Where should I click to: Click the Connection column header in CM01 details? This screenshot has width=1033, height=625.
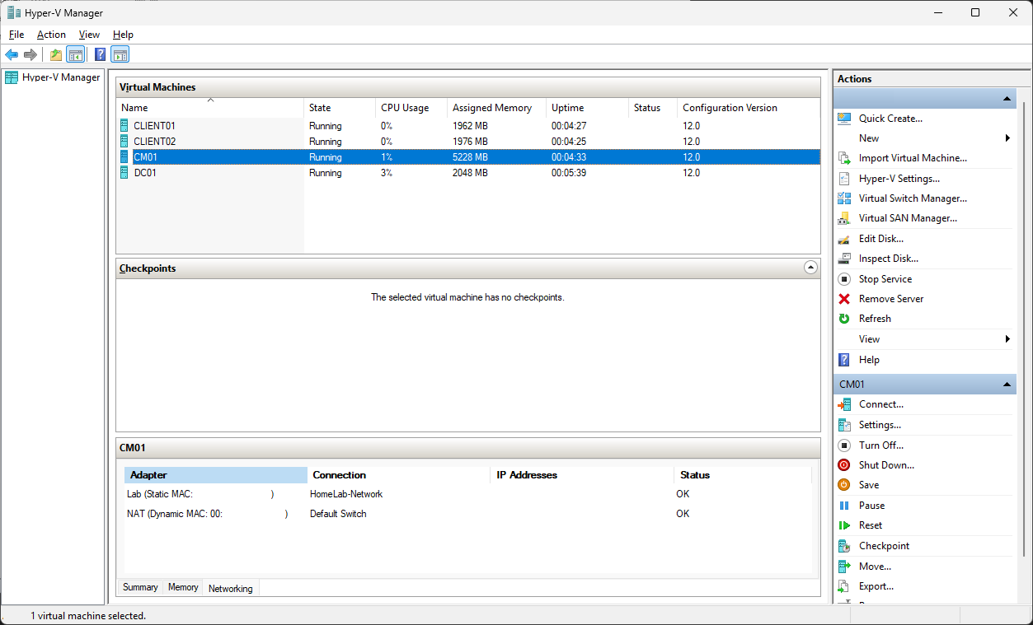[x=399, y=475]
